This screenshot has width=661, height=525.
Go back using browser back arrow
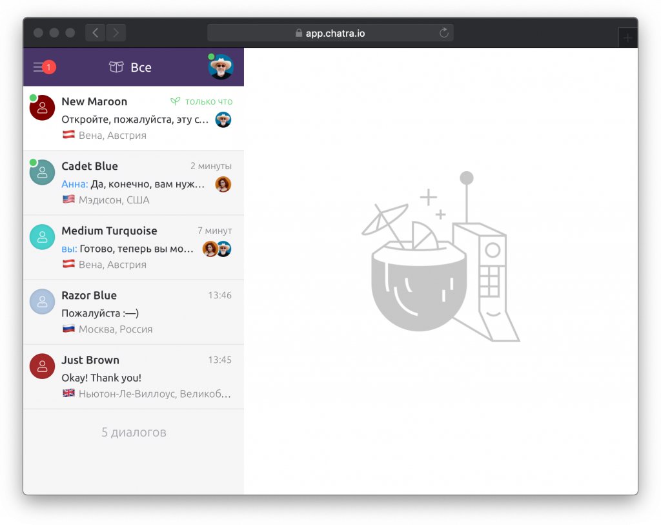click(96, 32)
